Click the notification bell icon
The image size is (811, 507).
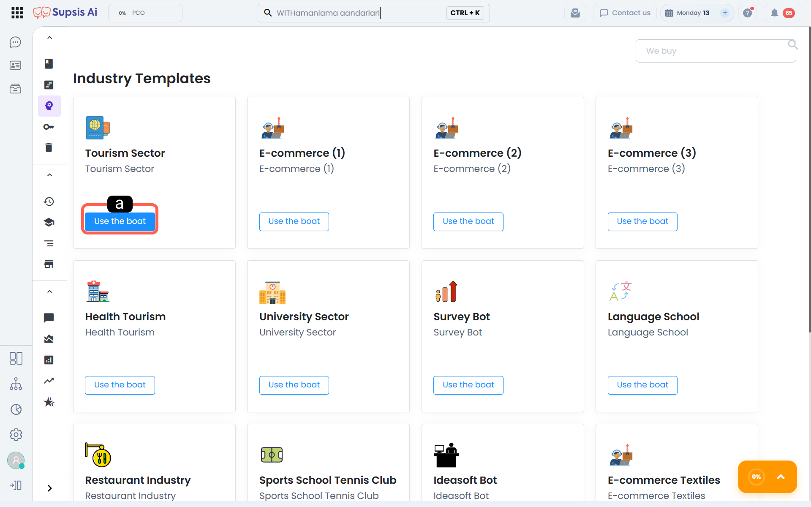(774, 13)
